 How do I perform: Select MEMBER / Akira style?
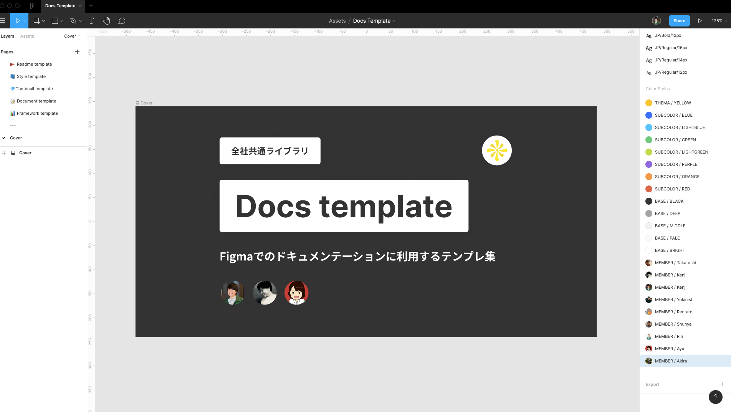point(685,361)
